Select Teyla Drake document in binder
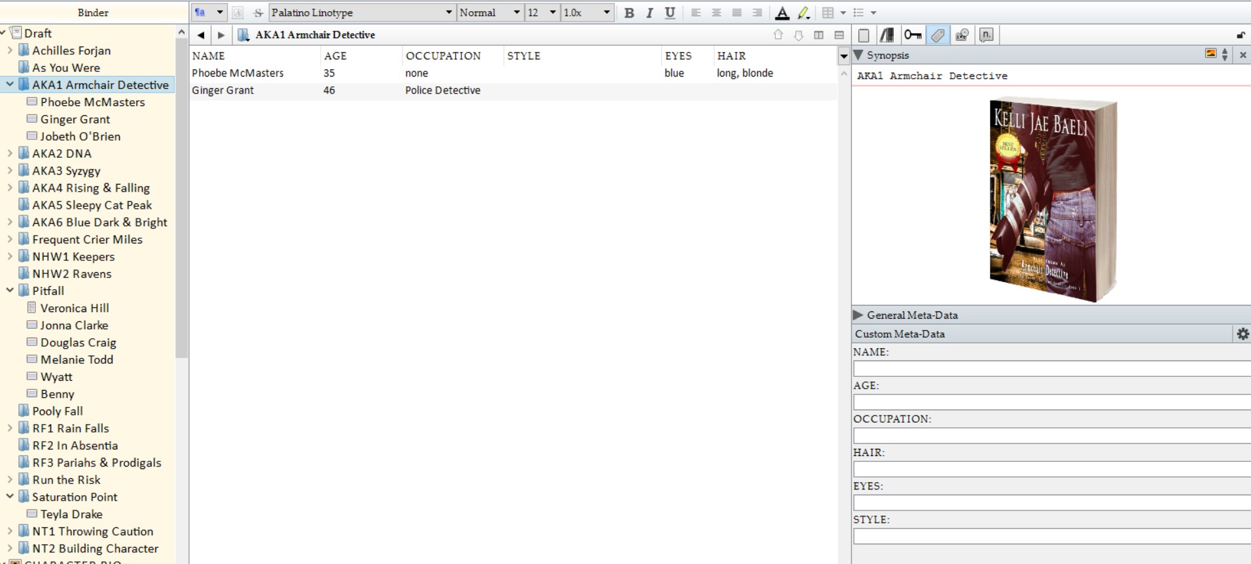Image resolution: width=1251 pixels, height=564 pixels. click(71, 514)
